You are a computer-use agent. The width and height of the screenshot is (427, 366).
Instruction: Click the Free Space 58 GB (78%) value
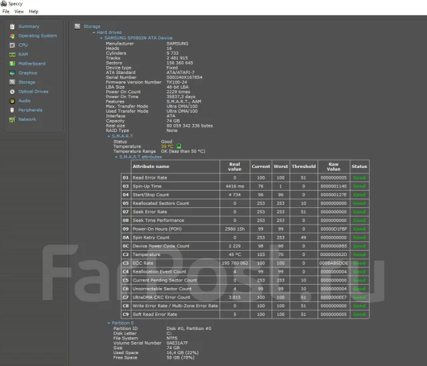coord(180,357)
